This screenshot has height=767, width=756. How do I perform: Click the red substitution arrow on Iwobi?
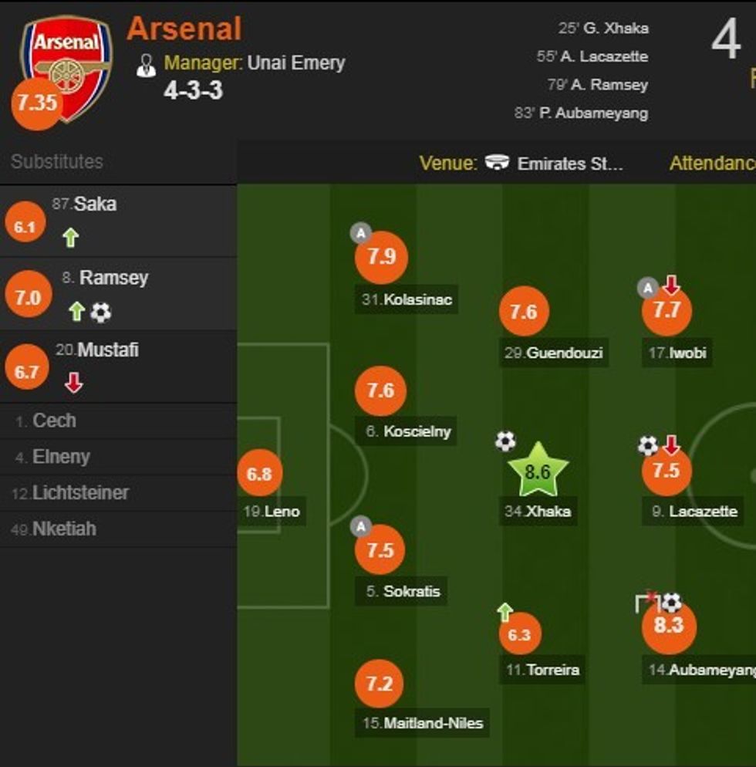[671, 286]
